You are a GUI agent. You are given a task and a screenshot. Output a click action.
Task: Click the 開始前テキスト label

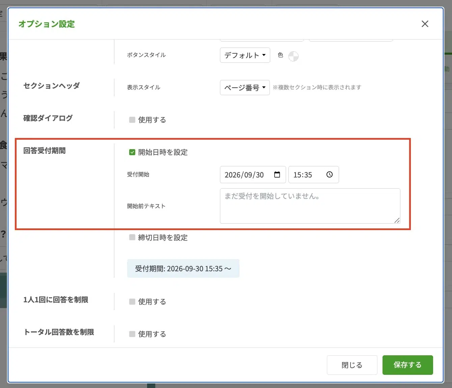(146, 206)
